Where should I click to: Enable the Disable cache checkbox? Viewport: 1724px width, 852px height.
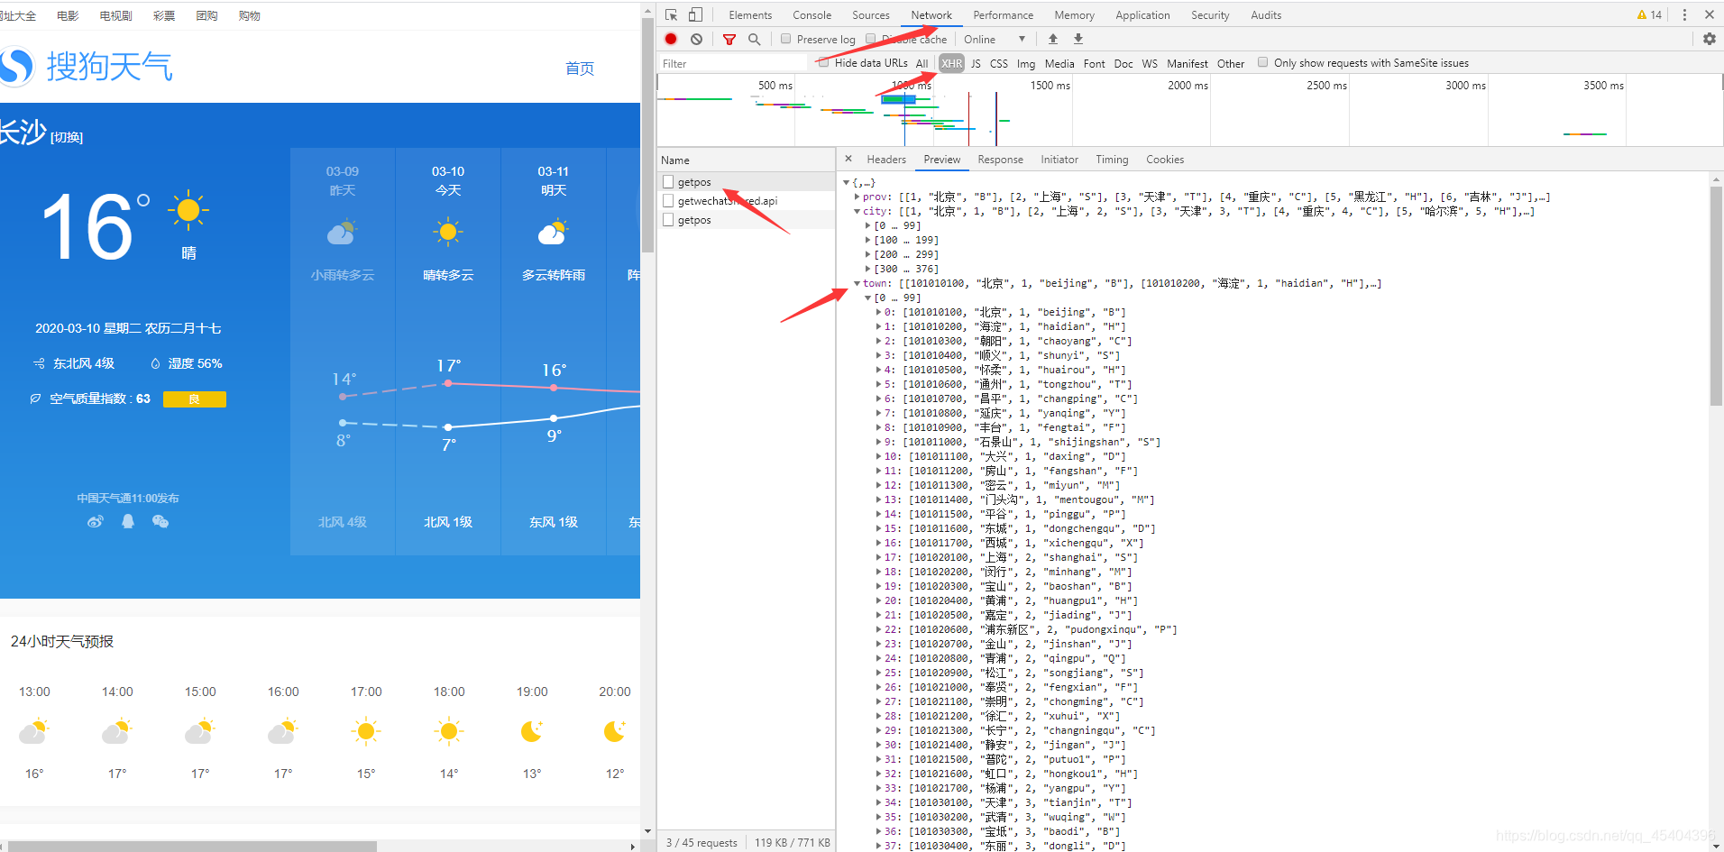870,39
